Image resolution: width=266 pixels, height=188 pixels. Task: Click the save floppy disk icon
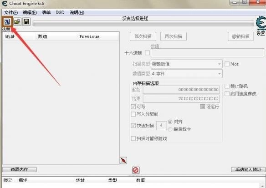pos(26,22)
